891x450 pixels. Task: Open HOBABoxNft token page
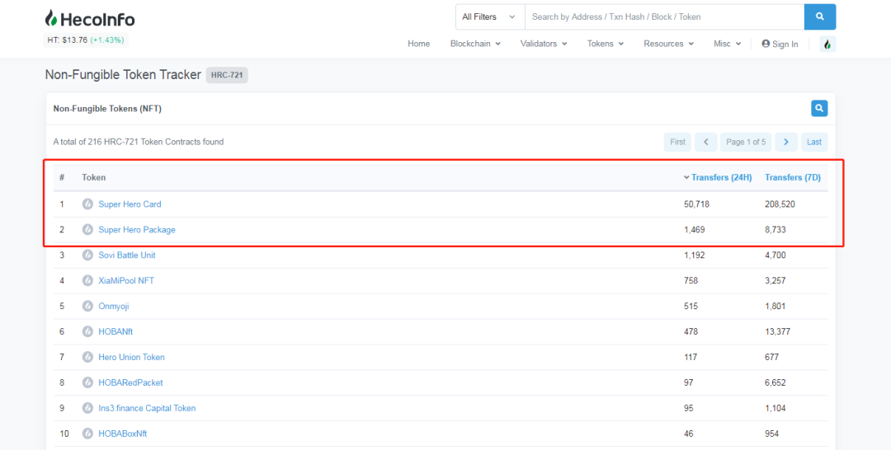(x=123, y=434)
